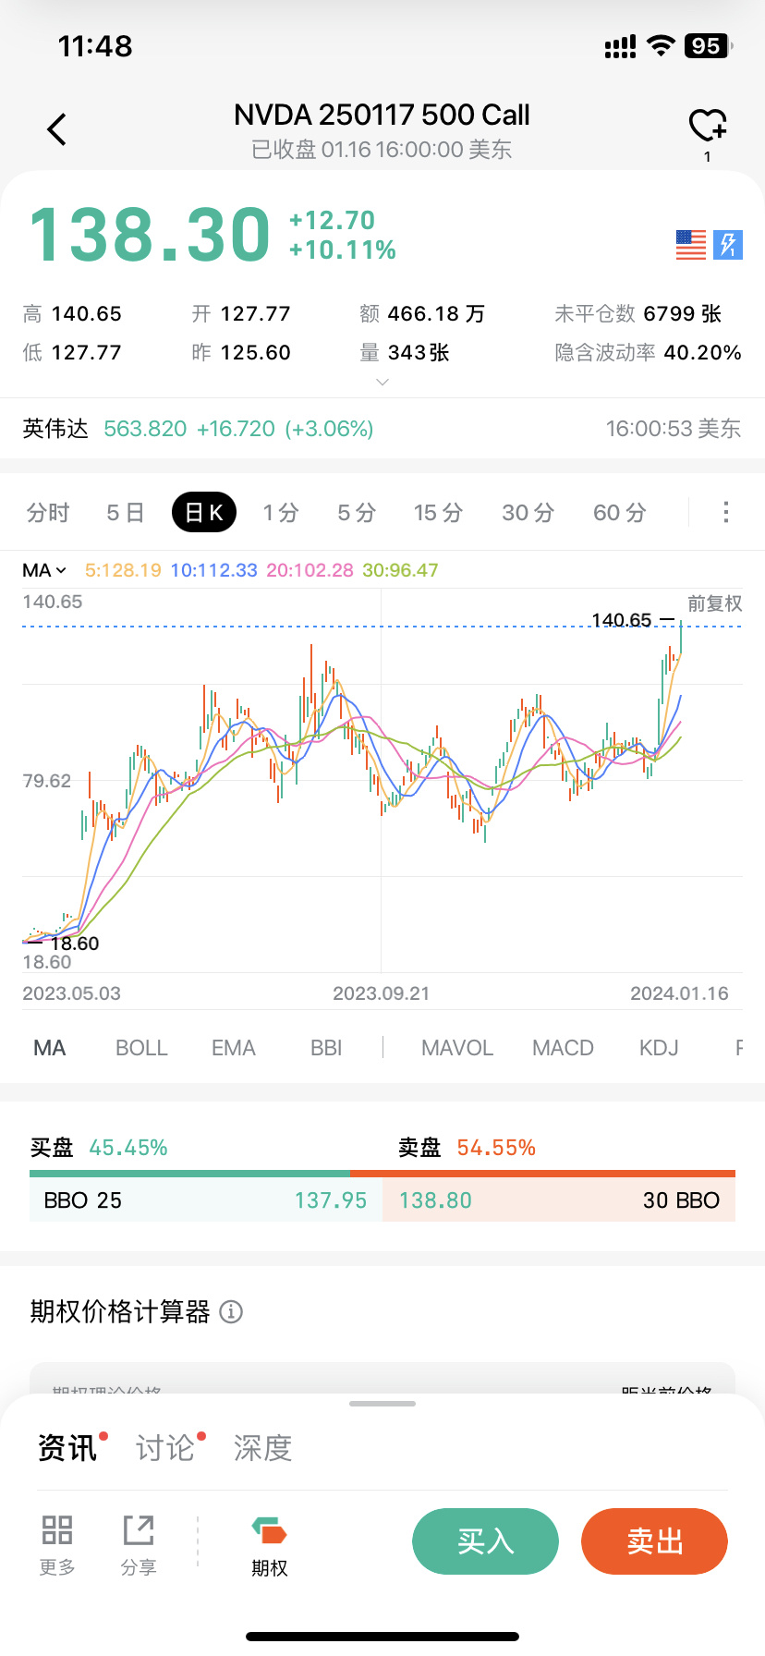Open the MA indicator dropdown

pos(43,570)
